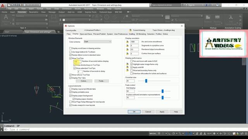Click the Fonts button
The height and width of the screenshot is (139, 248).
(102, 81)
